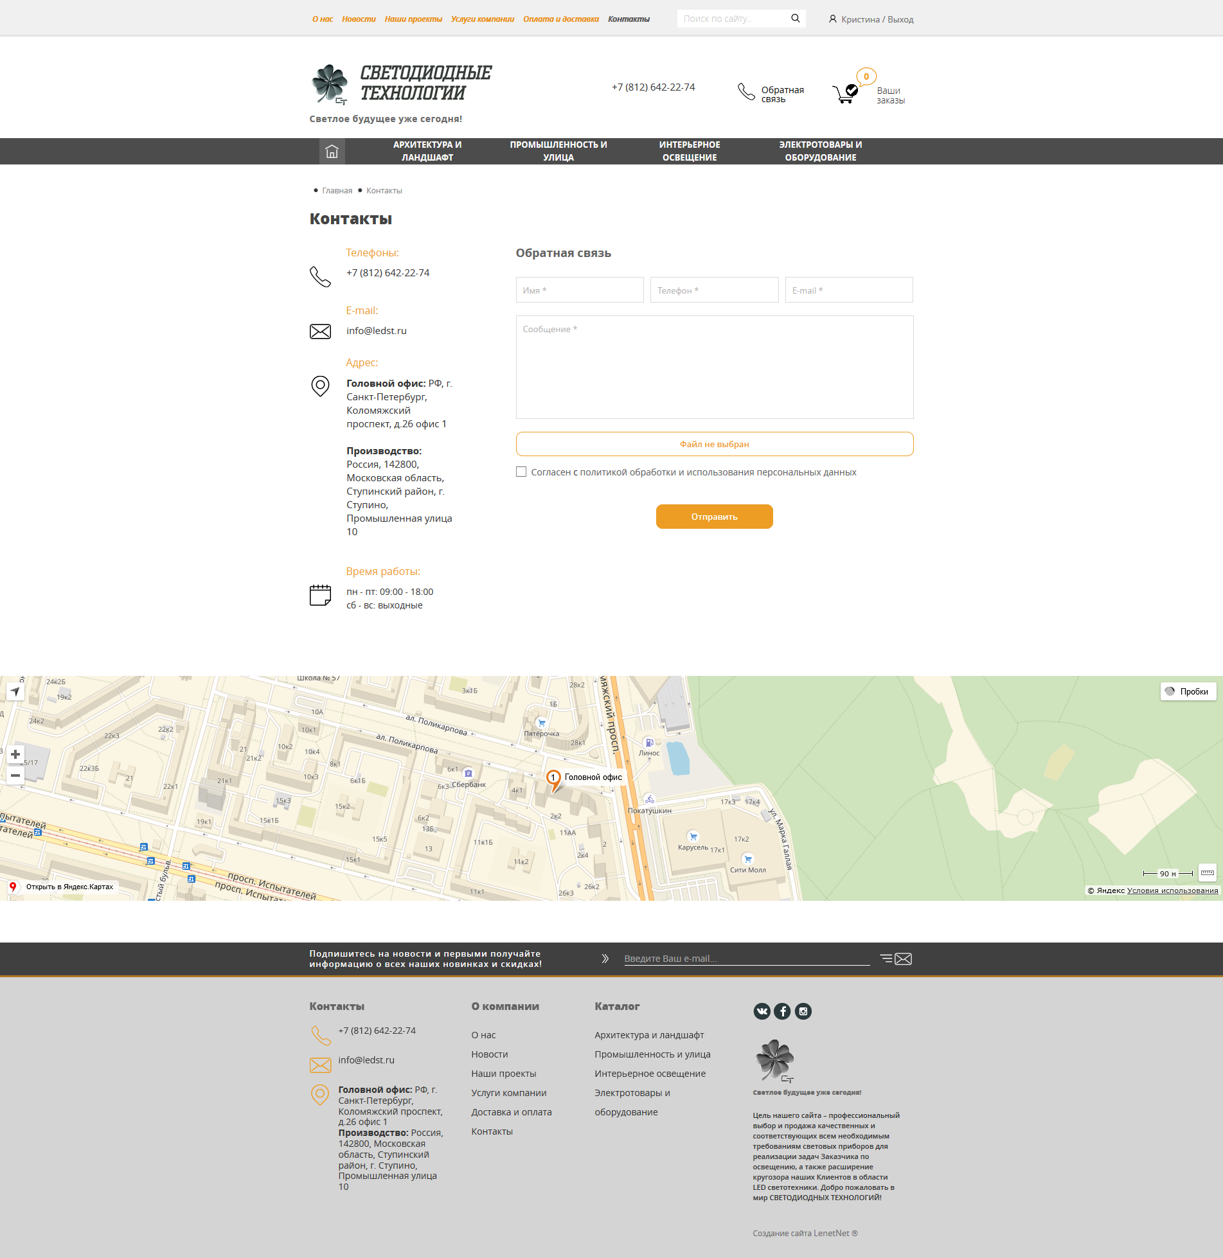Click the search magnifier icon
The width and height of the screenshot is (1223, 1258).
click(795, 19)
